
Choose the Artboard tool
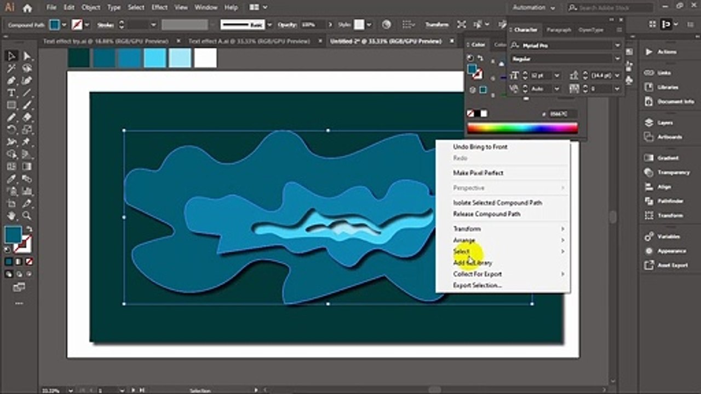pyautogui.click(x=11, y=204)
